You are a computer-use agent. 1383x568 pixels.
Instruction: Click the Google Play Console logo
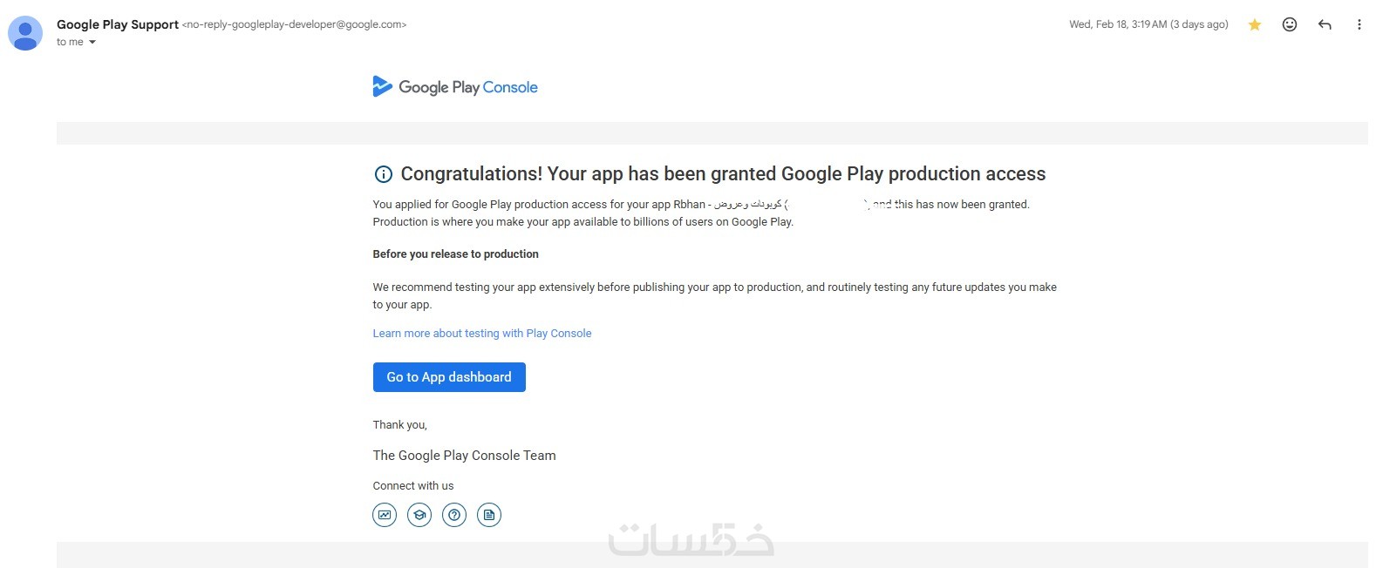tap(455, 87)
